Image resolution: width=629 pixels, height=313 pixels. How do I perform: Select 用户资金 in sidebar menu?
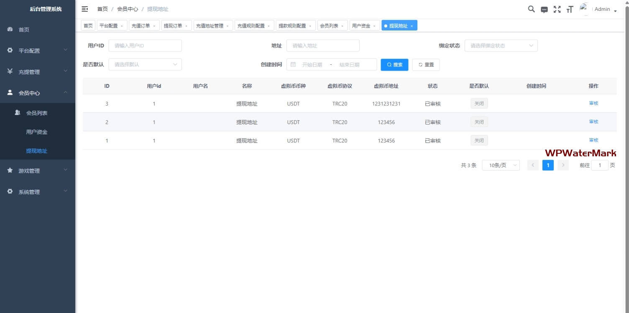click(x=37, y=132)
